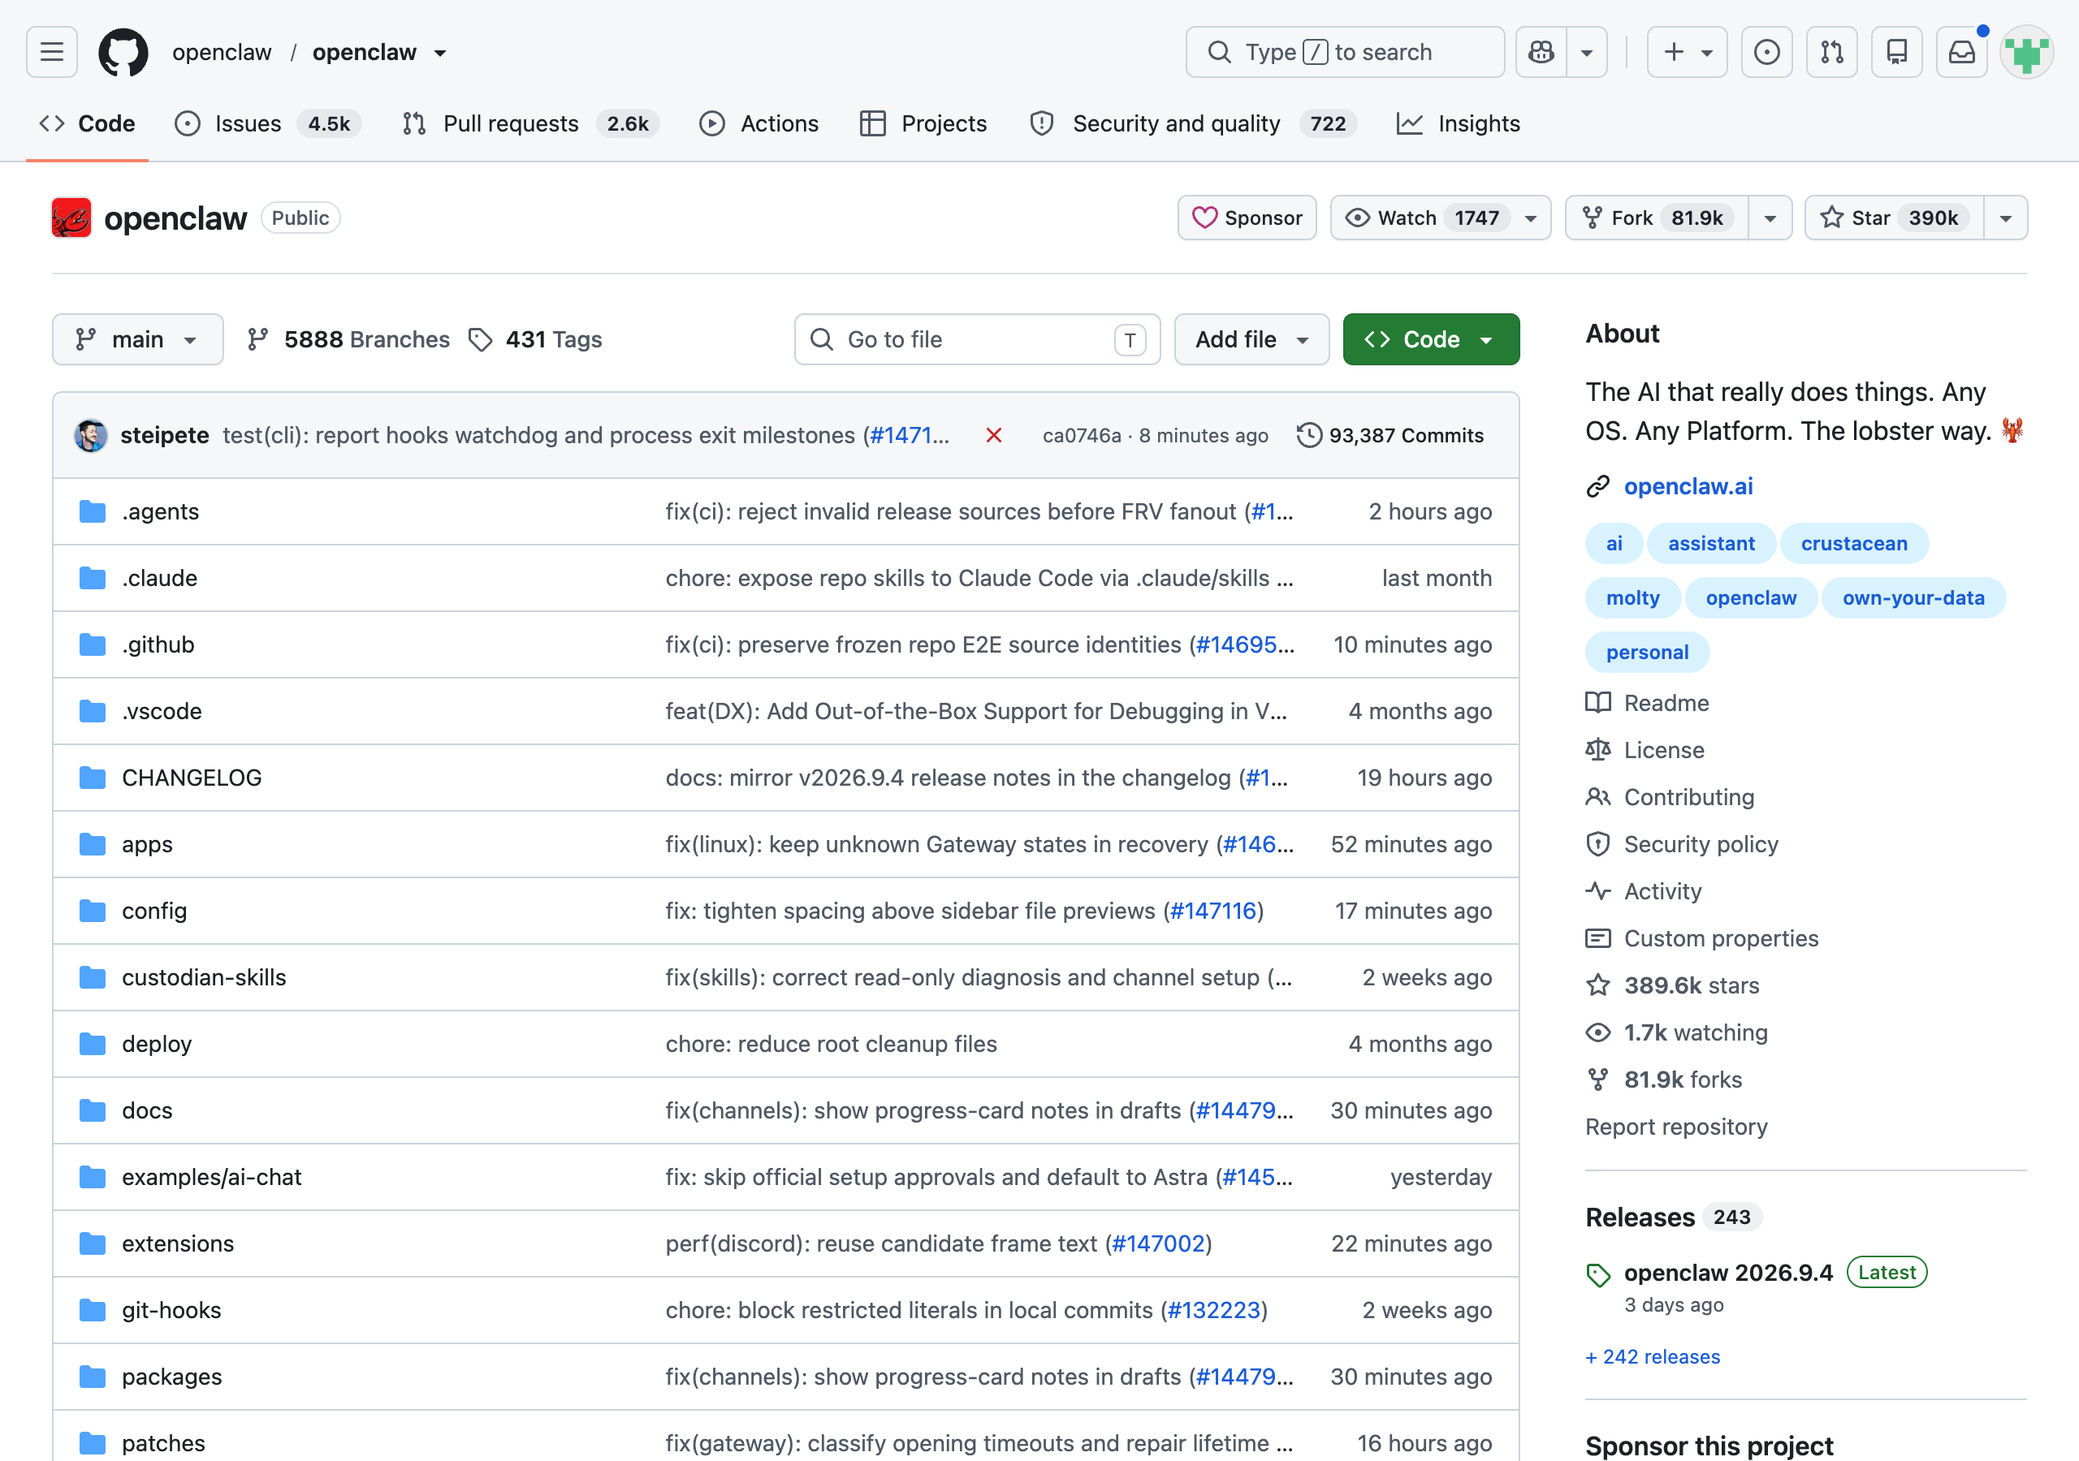The height and width of the screenshot is (1461, 2079).
Task: Click the release tag icon for openclaw 2026.9.4
Action: (1598, 1274)
